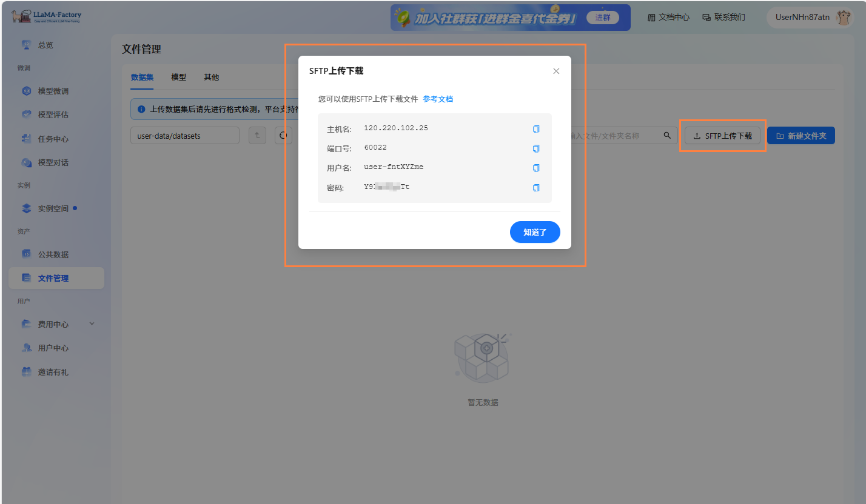This screenshot has width=866, height=504.
Task: Close the SFTP dialog with X
Action: tap(556, 71)
